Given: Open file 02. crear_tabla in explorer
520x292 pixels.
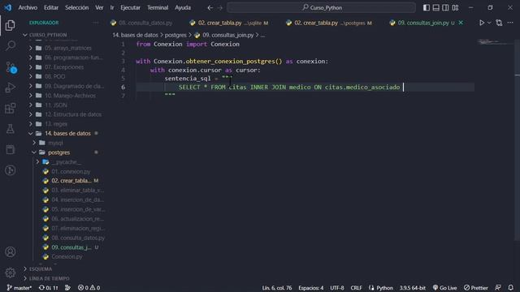Looking at the screenshot, I should pyautogui.click(x=71, y=181).
